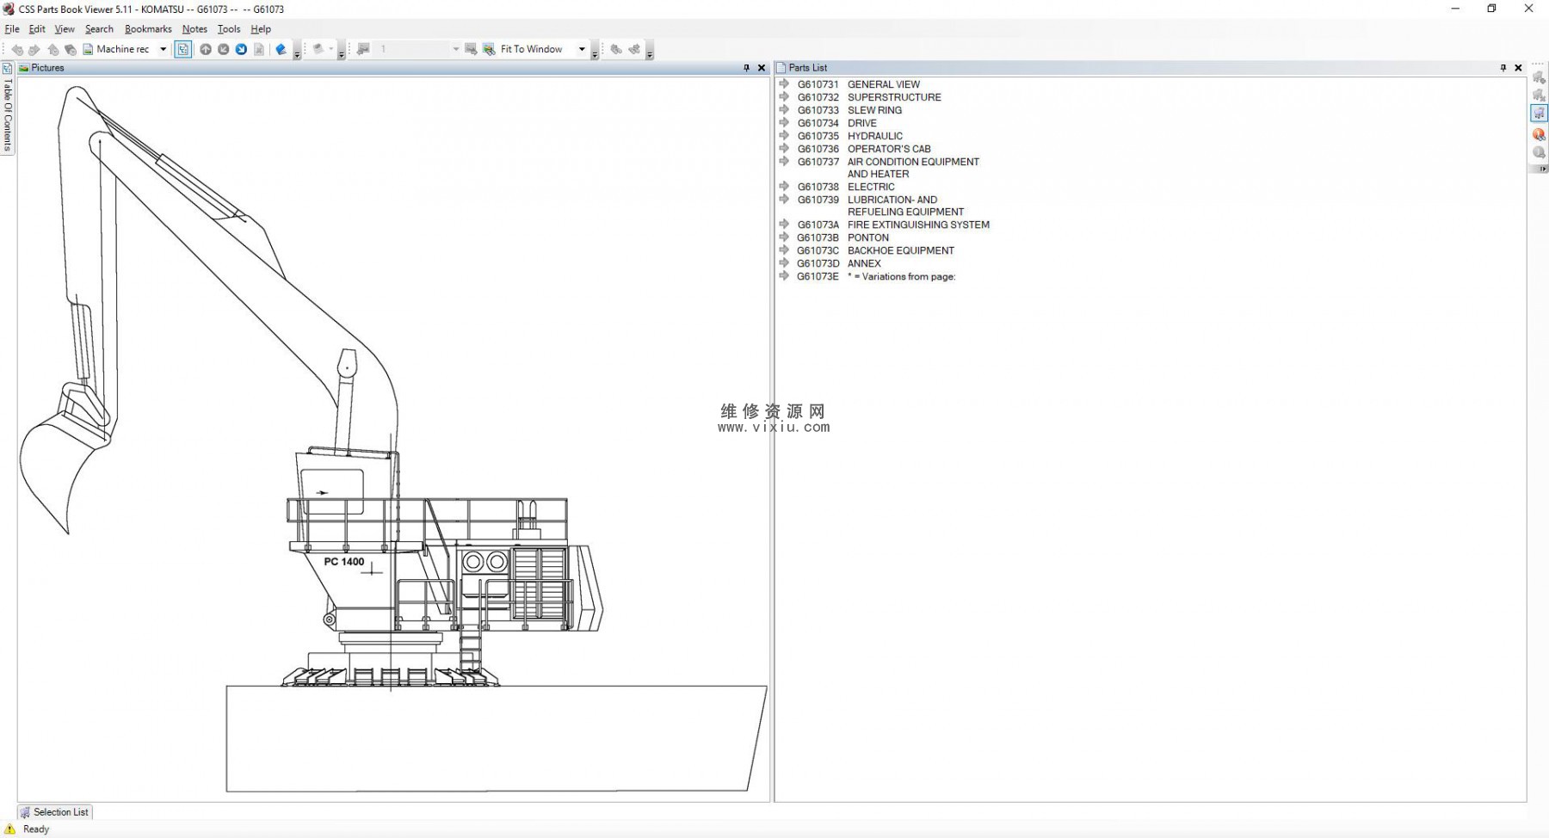Toggle the table of contents tree button
1549x838 pixels.
tap(182, 49)
